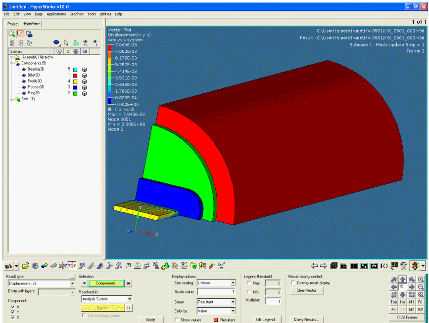Switch to the Project tab
The width and height of the screenshot is (429, 323).
pos(13,24)
